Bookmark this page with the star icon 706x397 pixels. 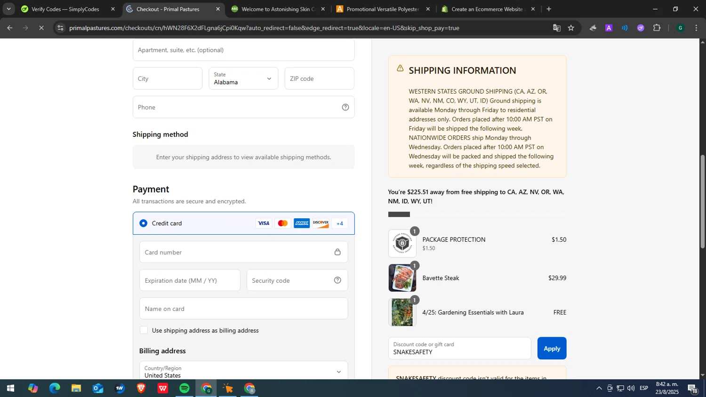[x=571, y=28]
